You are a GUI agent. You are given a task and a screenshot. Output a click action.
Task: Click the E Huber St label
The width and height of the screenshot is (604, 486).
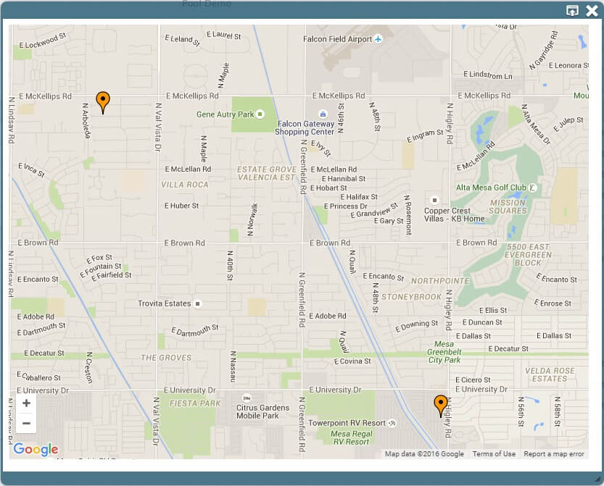181,206
